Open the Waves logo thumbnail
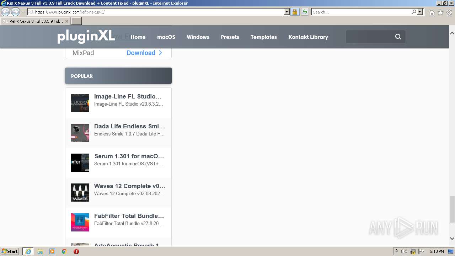Screen dimensions: 455x256 coord(80,193)
